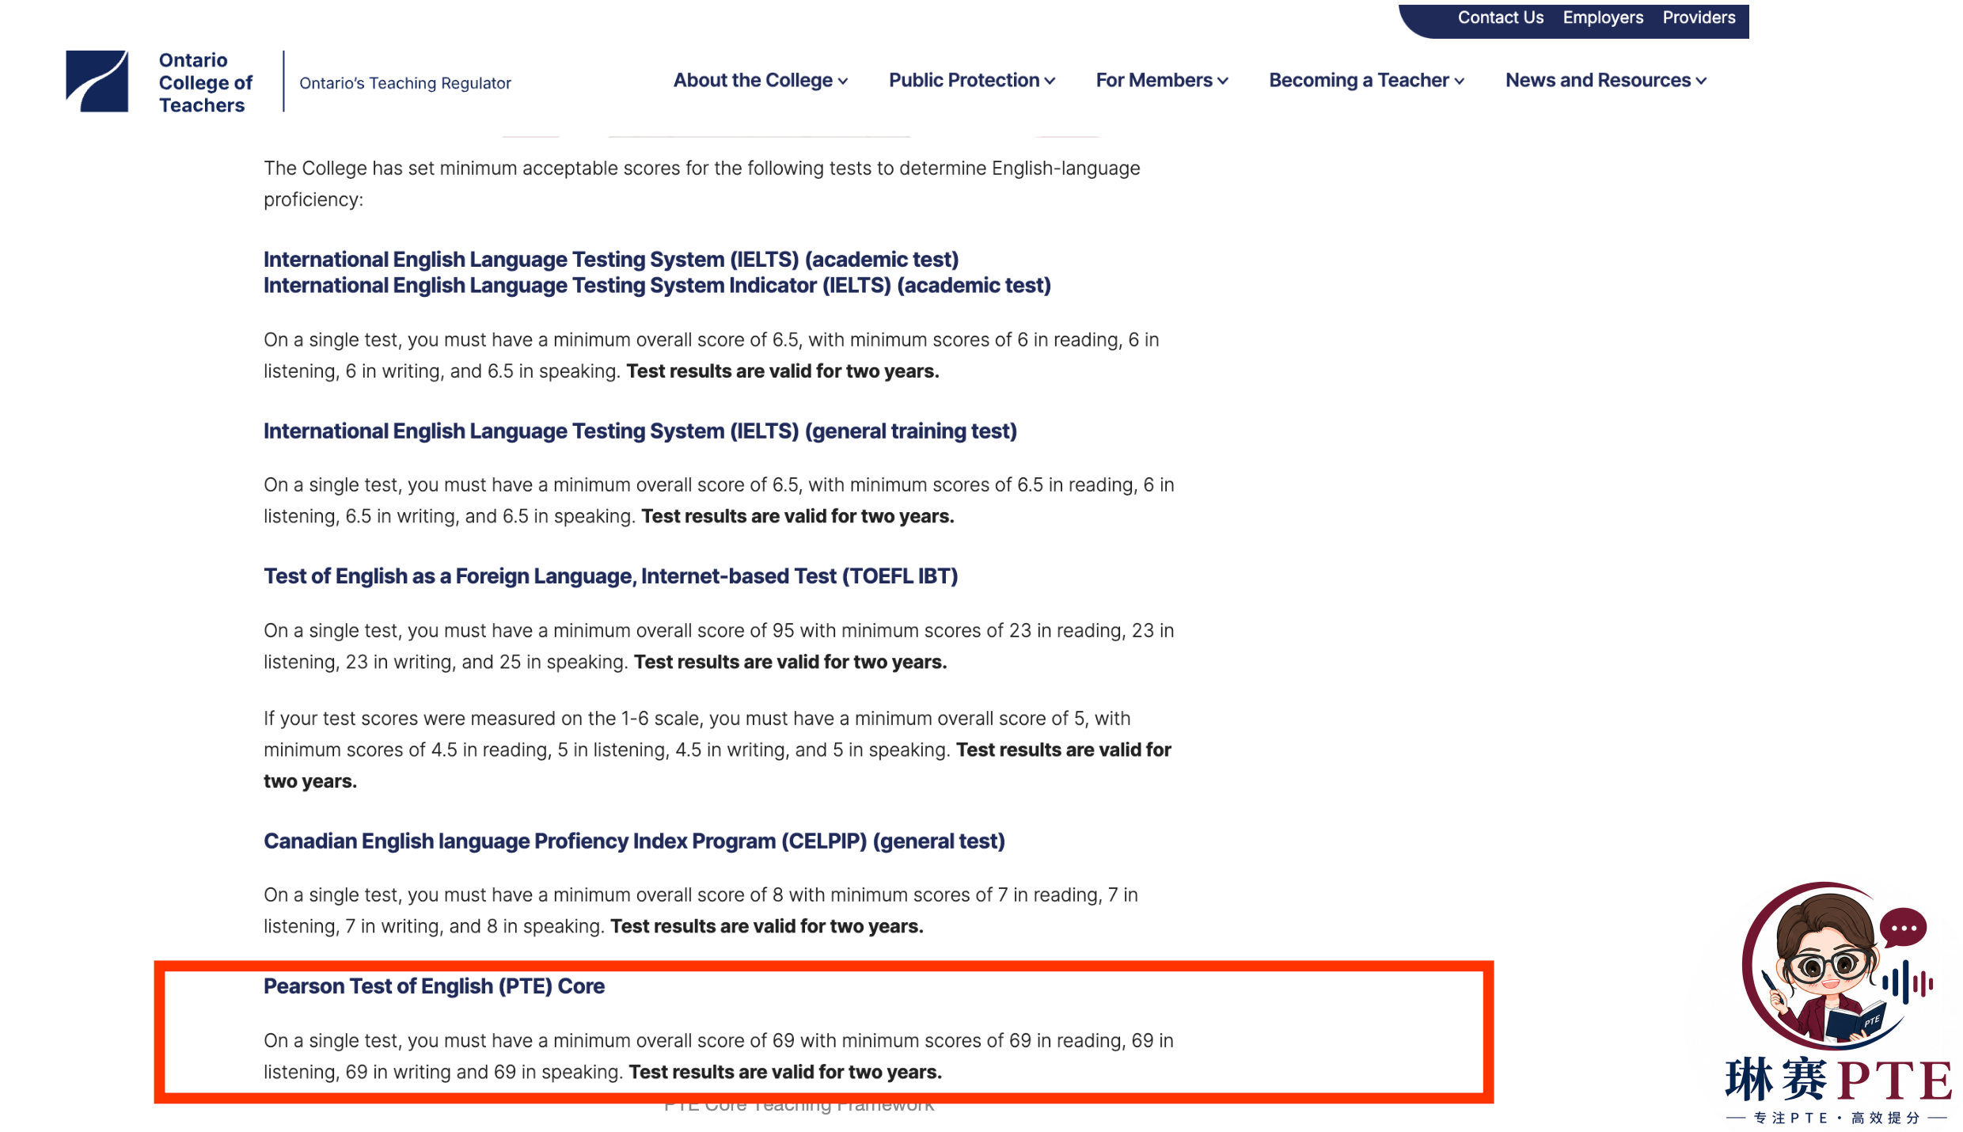Click the IELTS Indicator (academic test) heading
Screen dimensions: 1963x1132
coord(657,286)
